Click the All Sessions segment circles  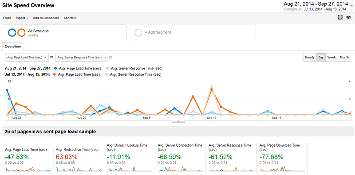tap(16, 33)
